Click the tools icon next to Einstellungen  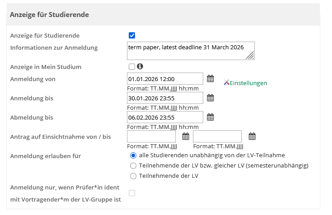(227, 82)
